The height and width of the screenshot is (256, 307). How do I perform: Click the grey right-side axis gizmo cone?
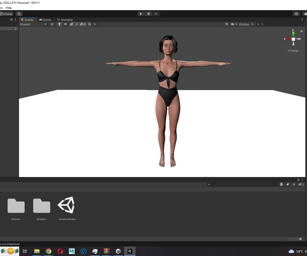click(298, 39)
